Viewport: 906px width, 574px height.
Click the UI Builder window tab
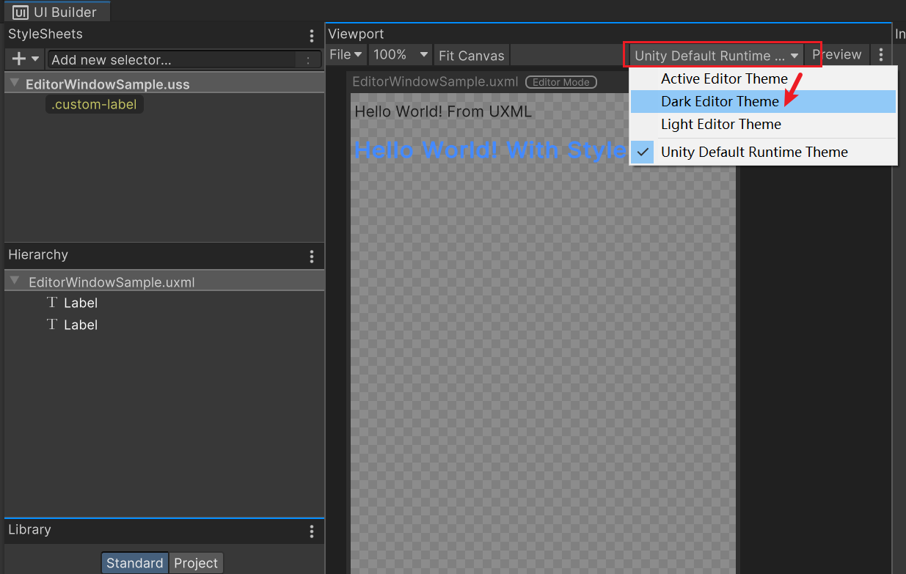pyautogui.click(x=56, y=12)
